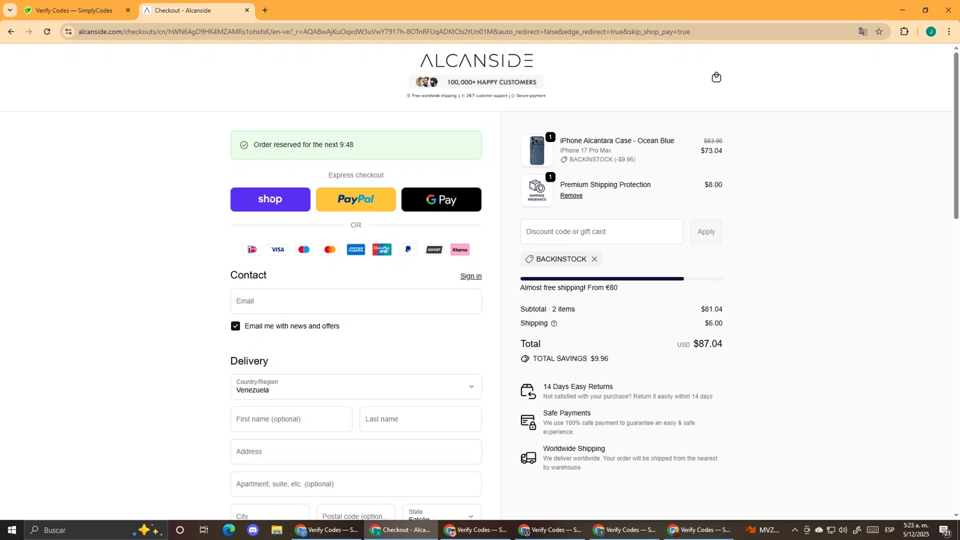
Task: Remove Premium Shipping Protection
Action: point(571,196)
